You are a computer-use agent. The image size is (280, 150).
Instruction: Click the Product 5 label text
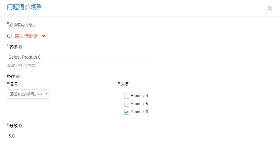[139, 104]
